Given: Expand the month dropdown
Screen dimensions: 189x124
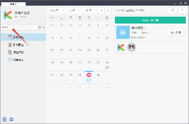Looking at the screenshot, I should click(x=75, y=10).
